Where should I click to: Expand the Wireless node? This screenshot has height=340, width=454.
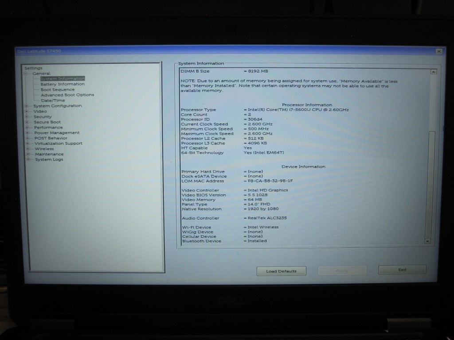[28, 149]
